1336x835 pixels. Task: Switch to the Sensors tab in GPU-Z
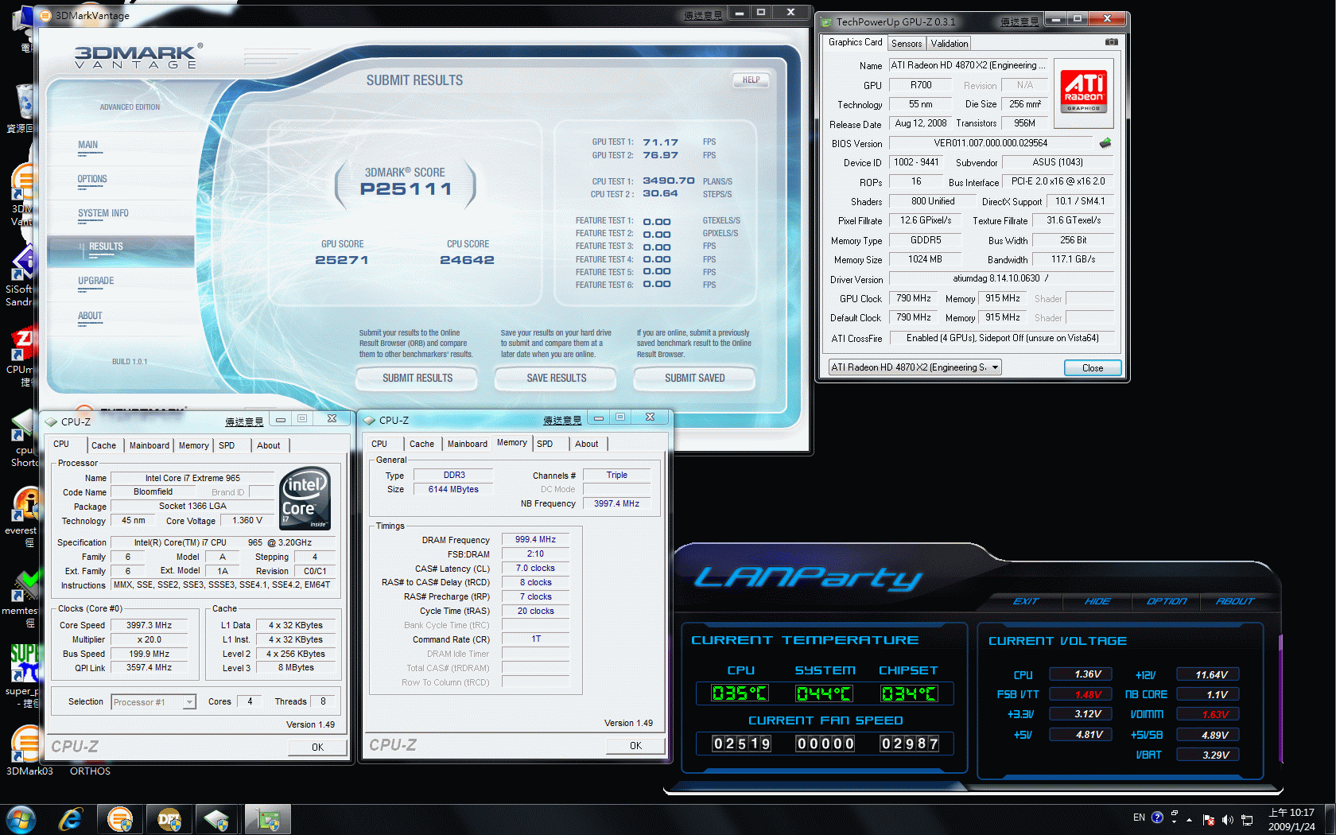pos(907,44)
